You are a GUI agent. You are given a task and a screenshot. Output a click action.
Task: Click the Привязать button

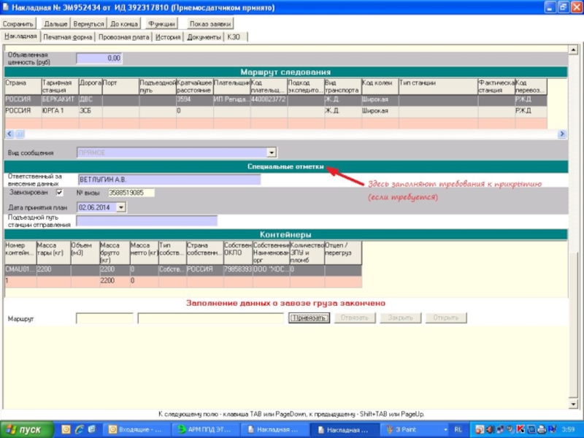click(x=310, y=318)
